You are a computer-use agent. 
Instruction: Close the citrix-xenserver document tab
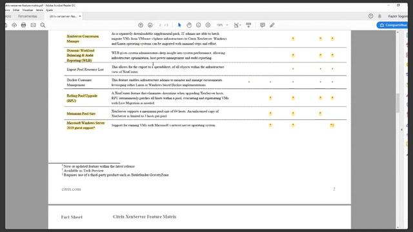[x=80, y=16]
